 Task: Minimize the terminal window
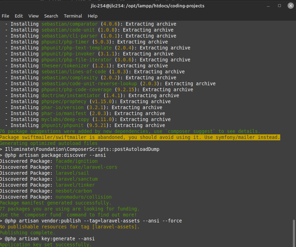coord(268,6)
